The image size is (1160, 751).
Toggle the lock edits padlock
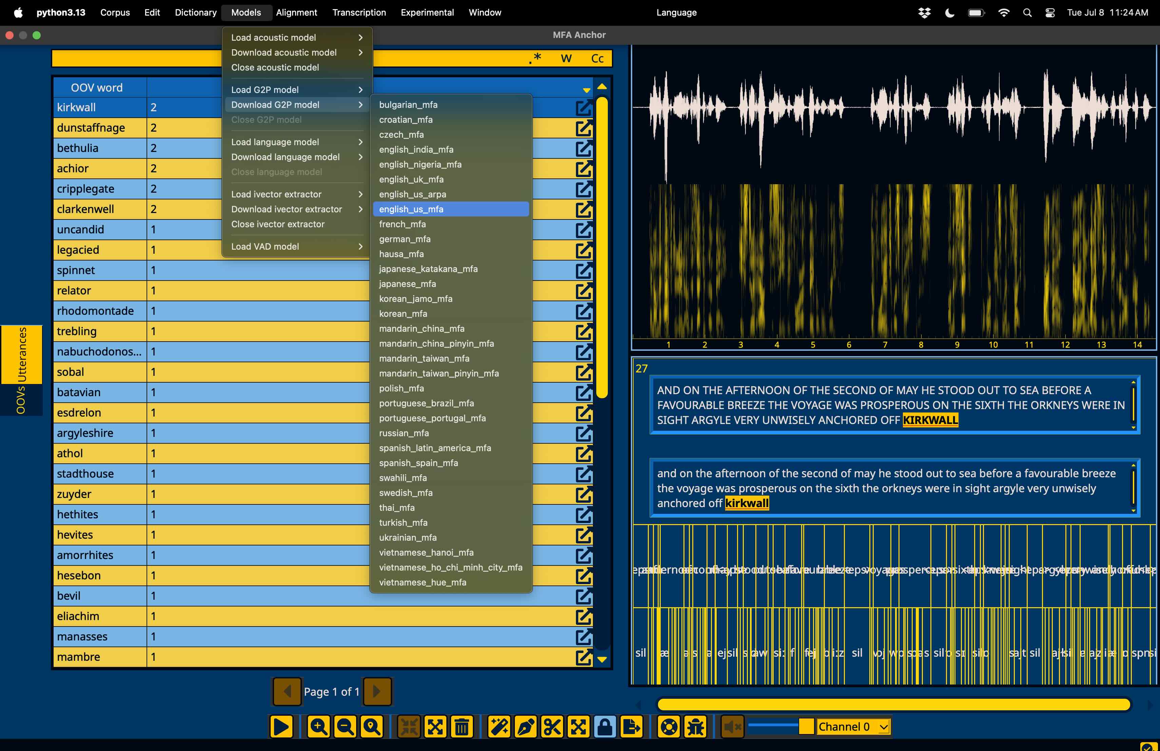605,727
